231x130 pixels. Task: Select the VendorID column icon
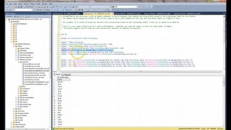(x=23, y=66)
